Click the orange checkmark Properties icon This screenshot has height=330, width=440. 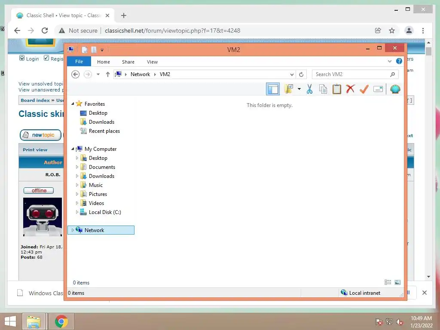[x=364, y=89]
